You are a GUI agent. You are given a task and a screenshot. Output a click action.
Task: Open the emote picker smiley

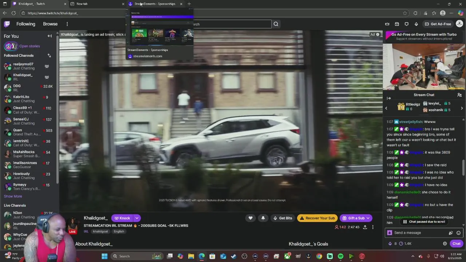tap(458, 233)
